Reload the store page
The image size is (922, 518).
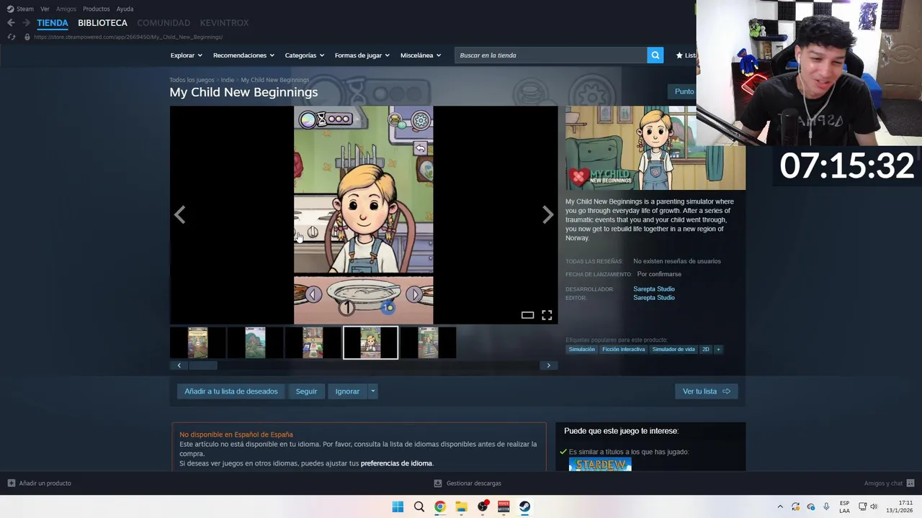(12, 37)
